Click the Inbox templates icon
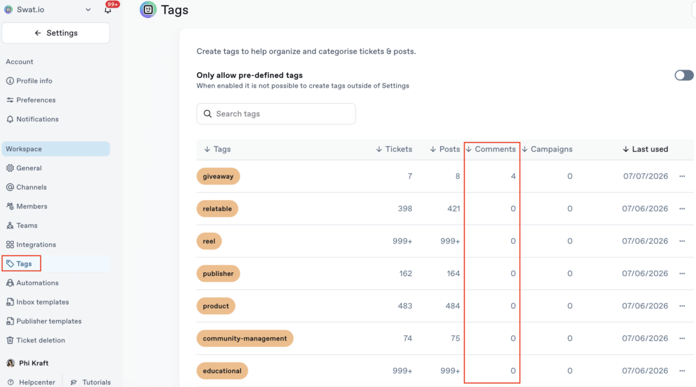696x387 pixels. click(x=10, y=302)
